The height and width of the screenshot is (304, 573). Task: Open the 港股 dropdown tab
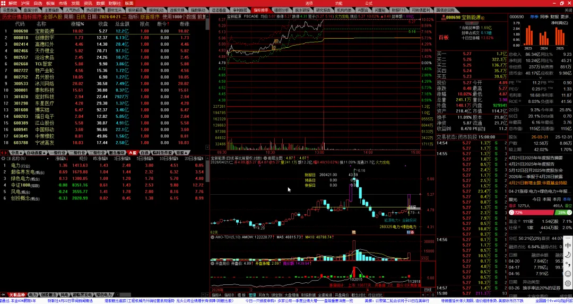click(181, 152)
